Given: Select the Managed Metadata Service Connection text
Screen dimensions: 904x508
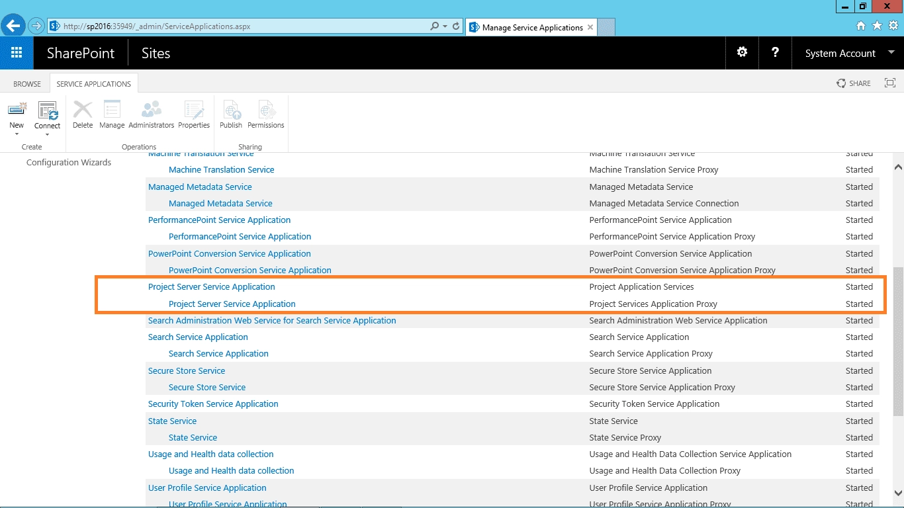Looking at the screenshot, I should 664,204.
